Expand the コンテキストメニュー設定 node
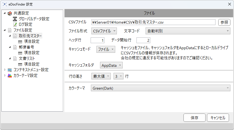The image size is (234, 130). point(5,70)
